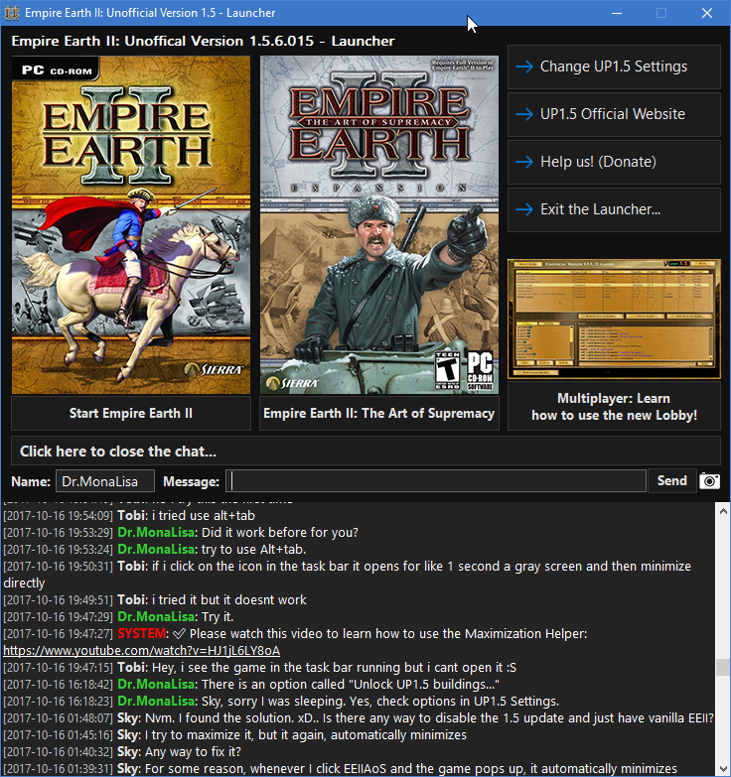731x777 pixels.
Task: Click the arrow icon beside UP1.5 Official Website
Action: 524,114
